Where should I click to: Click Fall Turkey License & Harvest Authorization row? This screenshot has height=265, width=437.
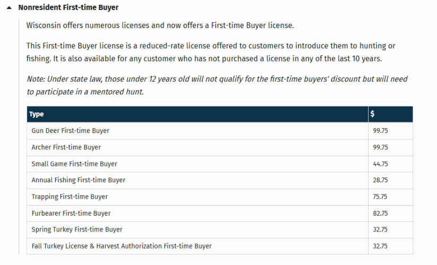121,246
